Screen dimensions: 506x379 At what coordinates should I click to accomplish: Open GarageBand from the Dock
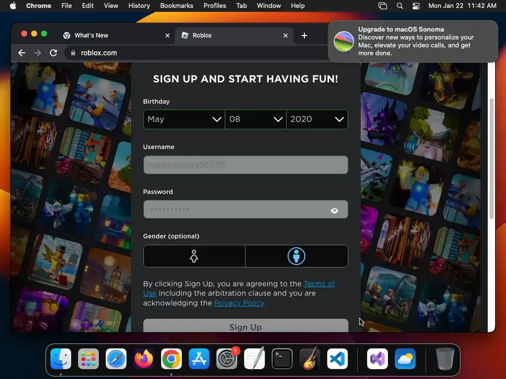tap(310, 359)
